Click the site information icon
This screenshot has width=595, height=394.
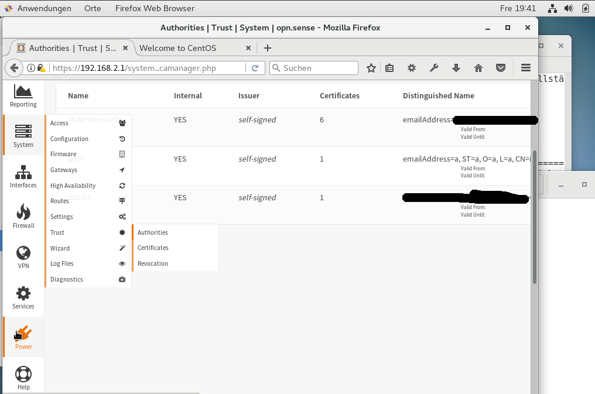[x=31, y=68]
